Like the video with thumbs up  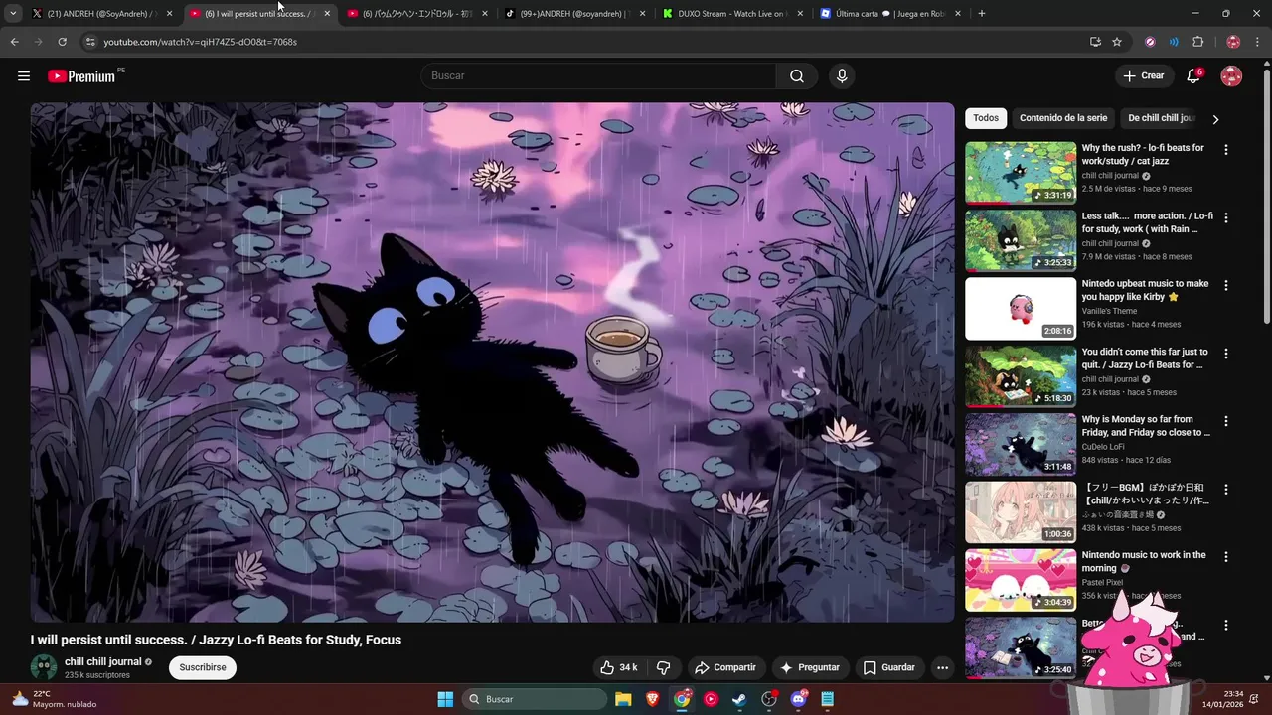tap(618, 667)
